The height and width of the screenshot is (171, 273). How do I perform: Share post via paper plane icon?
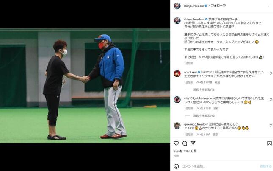[x=193, y=143]
